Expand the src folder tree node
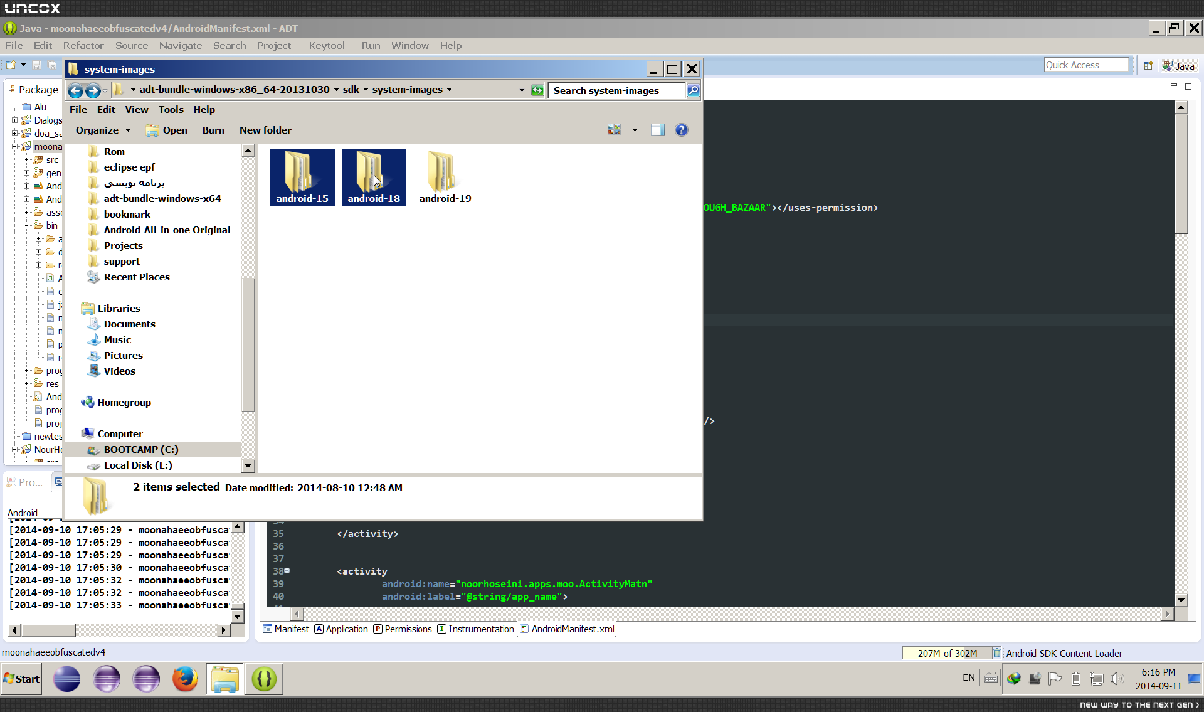 (26, 159)
